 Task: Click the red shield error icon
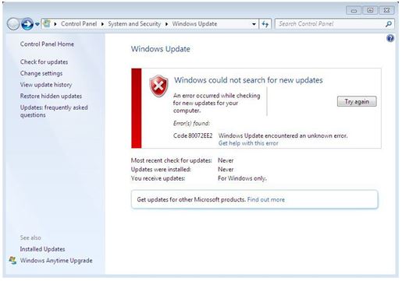pyautogui.click(x=158, y=86)
